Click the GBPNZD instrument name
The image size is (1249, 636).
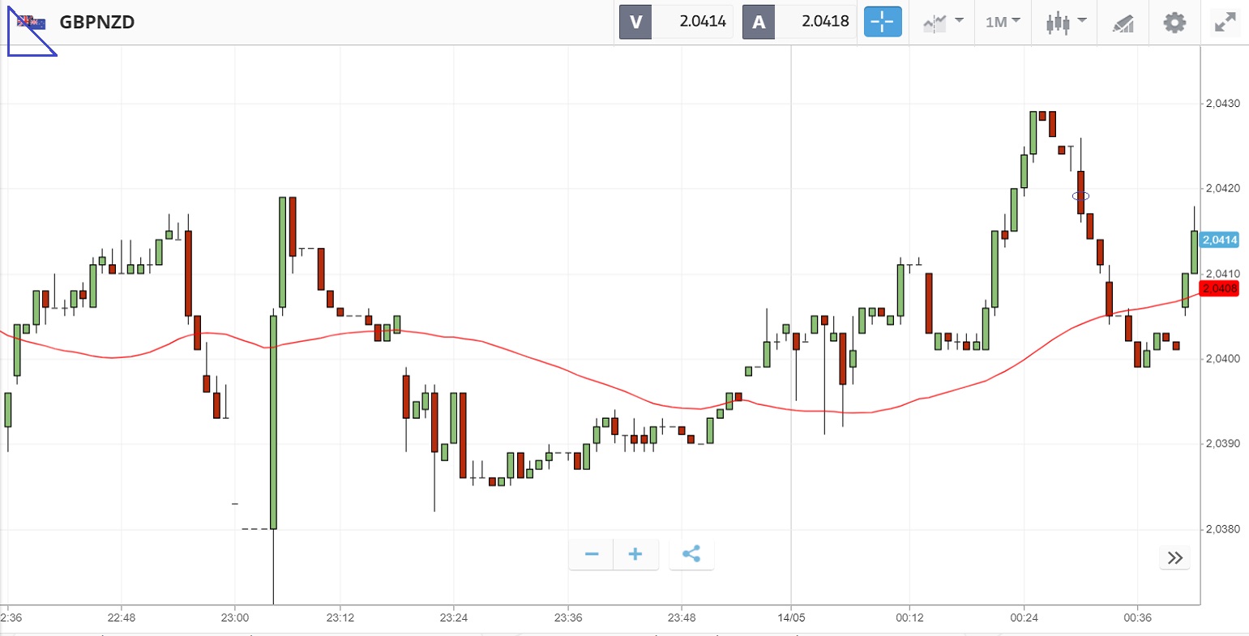click(x=97, y=22)
